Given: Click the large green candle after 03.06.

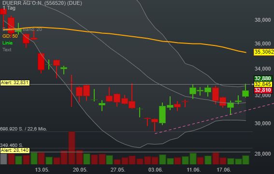Looking at the screenshot, I should click(162, 115).
